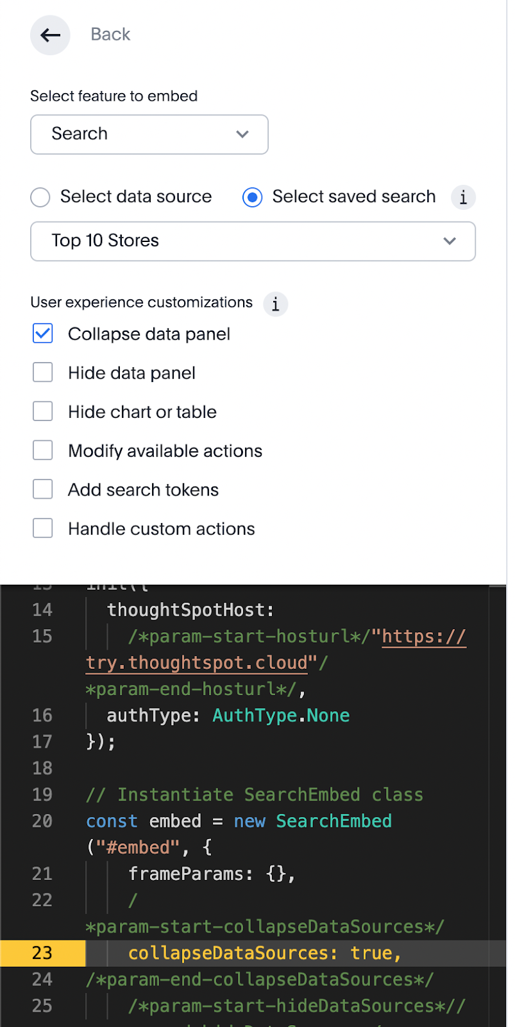The height and width of the screenshot is (1027, 515).
Task: Click line number 20 in code gutter
Action: tap(42, 821)
